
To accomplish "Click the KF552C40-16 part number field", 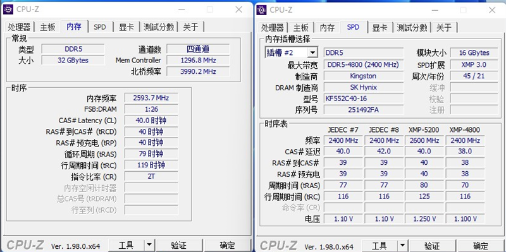I will (x=363, y=99).
